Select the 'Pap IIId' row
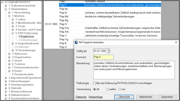 point(110,17)
